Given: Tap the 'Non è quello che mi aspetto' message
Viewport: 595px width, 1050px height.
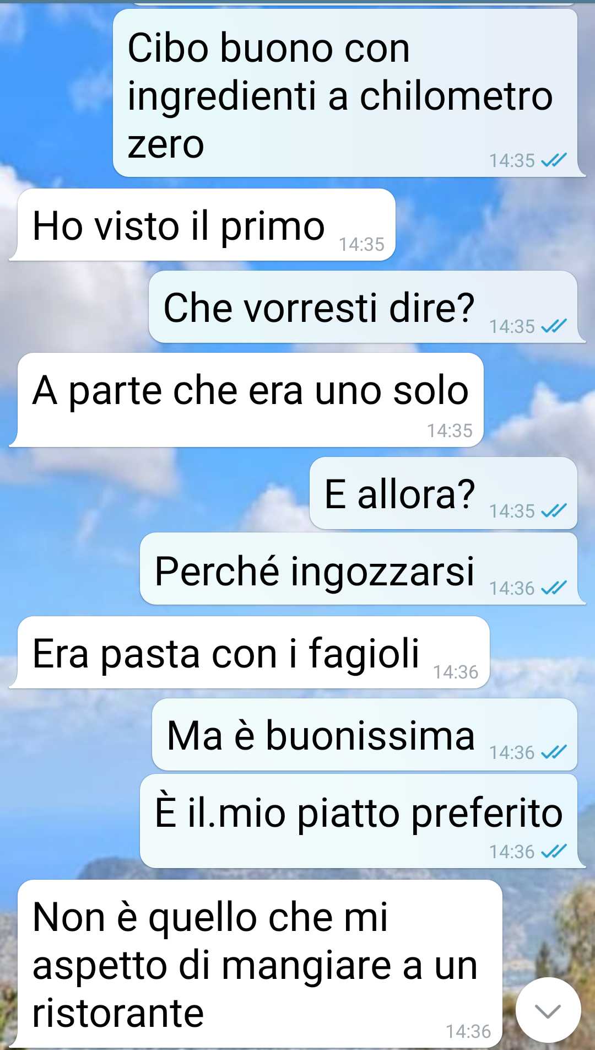Looking at the screenshot, I should point(256,964).
